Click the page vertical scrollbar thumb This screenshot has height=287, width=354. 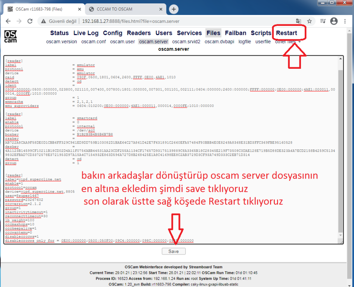[350, 156]
